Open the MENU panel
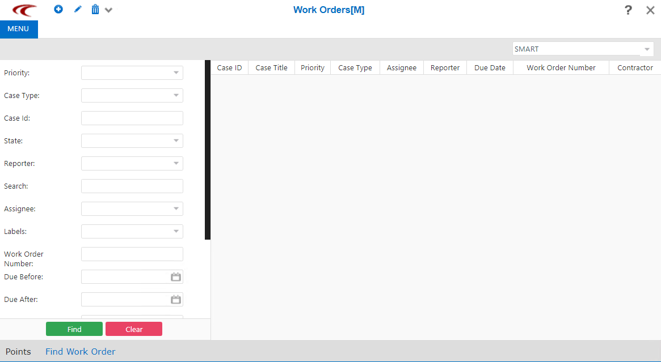 click(x=18, y=28)
